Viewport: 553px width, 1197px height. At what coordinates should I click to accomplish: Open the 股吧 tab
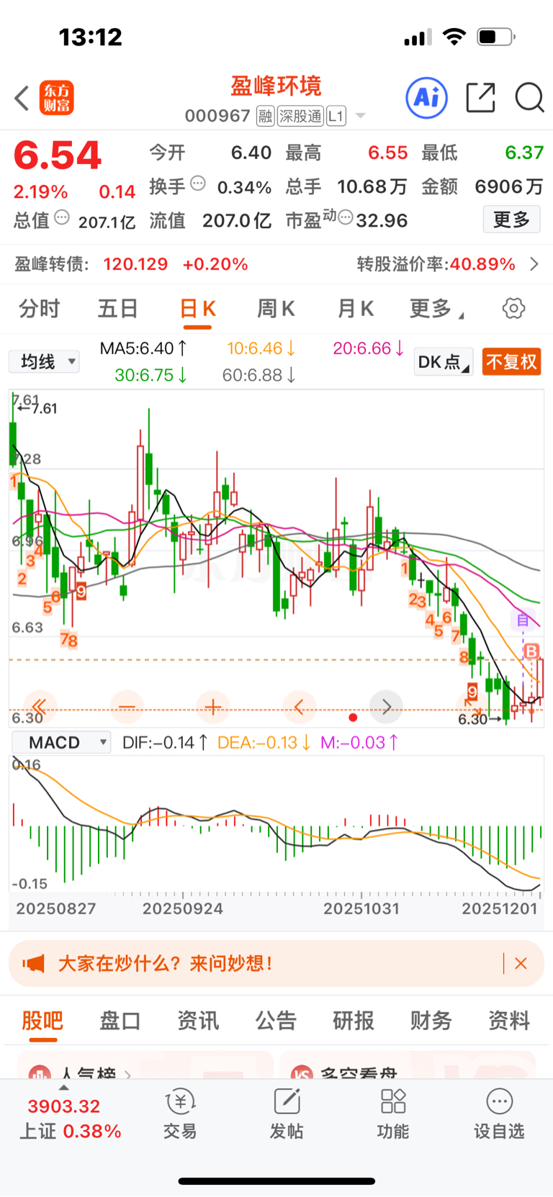click(x=42, y=1021)
